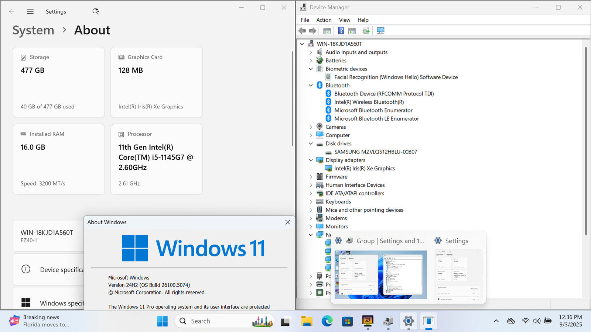The width and height of the screenshot is (591, 332).
Task: Select Microsoft Bluetooth LE Enumerator
Action: coord(376,119)
